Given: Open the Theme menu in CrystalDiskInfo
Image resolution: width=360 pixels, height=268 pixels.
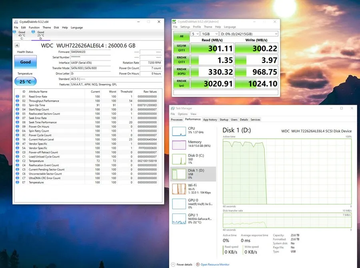Looking at the screenshot, I should pyautogui.click(x=47, y=27).
